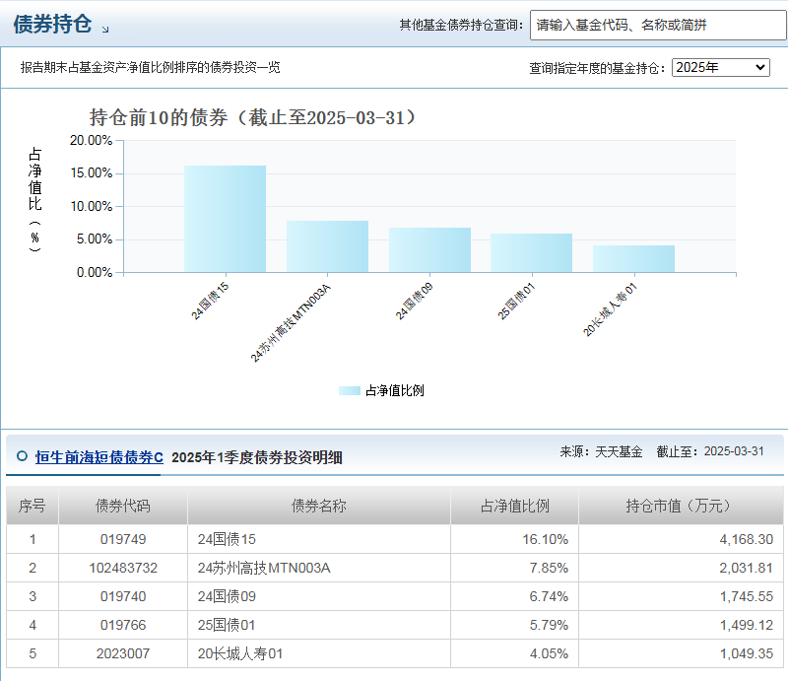
Task: Click bond name 24国债09 in the table
Action: coord(227,596)
